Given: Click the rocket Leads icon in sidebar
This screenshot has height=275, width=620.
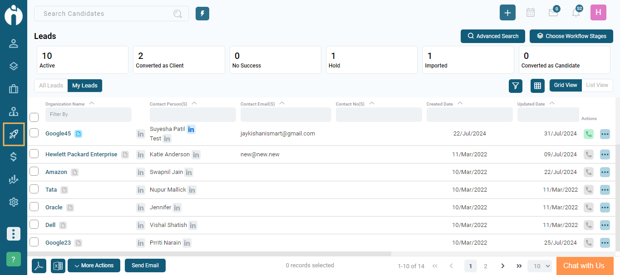Looking at the screenshot, I should 14,135.
